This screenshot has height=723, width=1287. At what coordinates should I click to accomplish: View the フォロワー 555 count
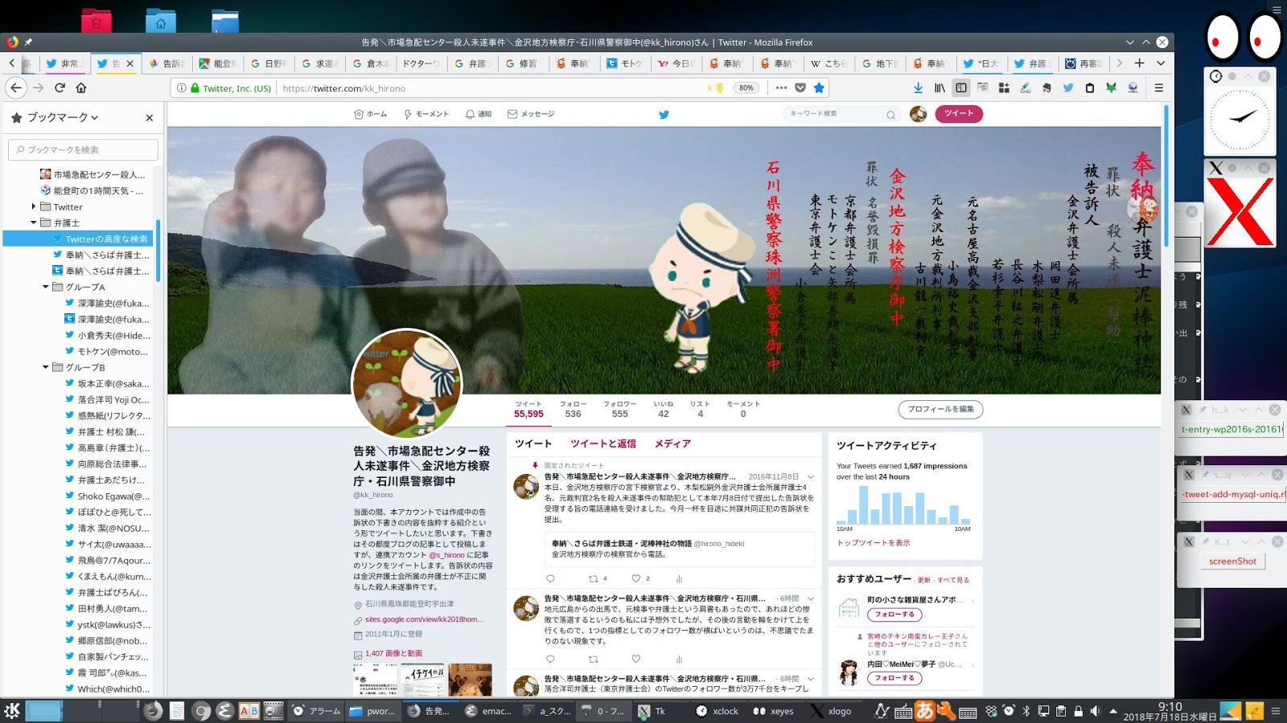619,410
